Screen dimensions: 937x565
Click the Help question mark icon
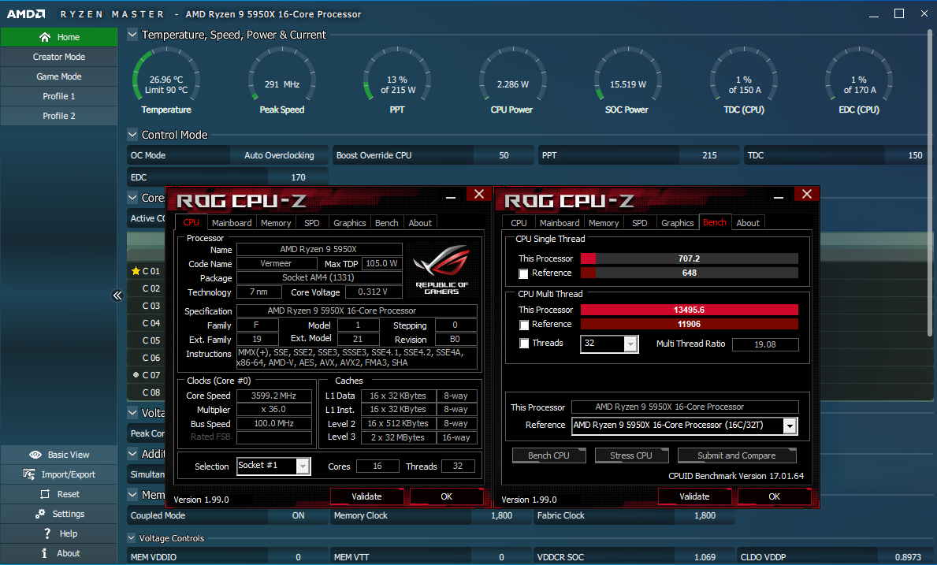(x=47, y=533)
